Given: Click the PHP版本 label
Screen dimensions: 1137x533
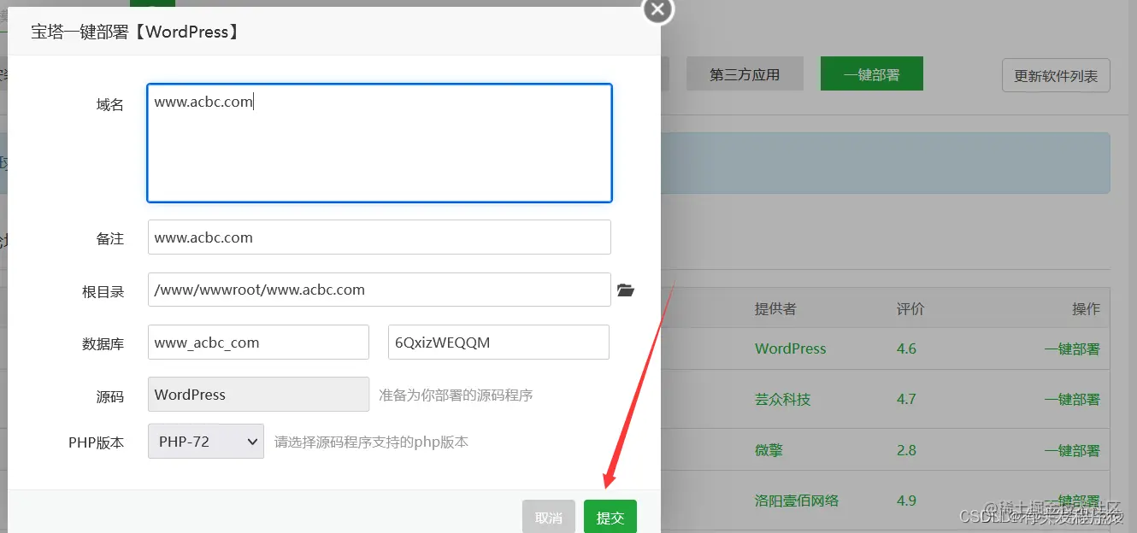Looking at the screenshot, I should [x=97, y=442].
